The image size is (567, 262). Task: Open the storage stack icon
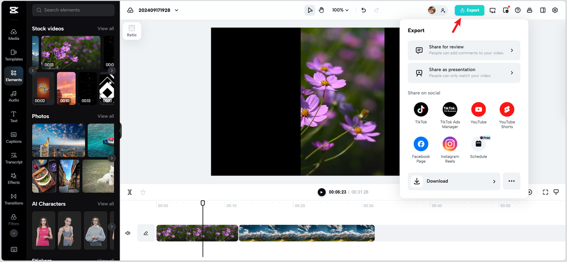[529, 10]
